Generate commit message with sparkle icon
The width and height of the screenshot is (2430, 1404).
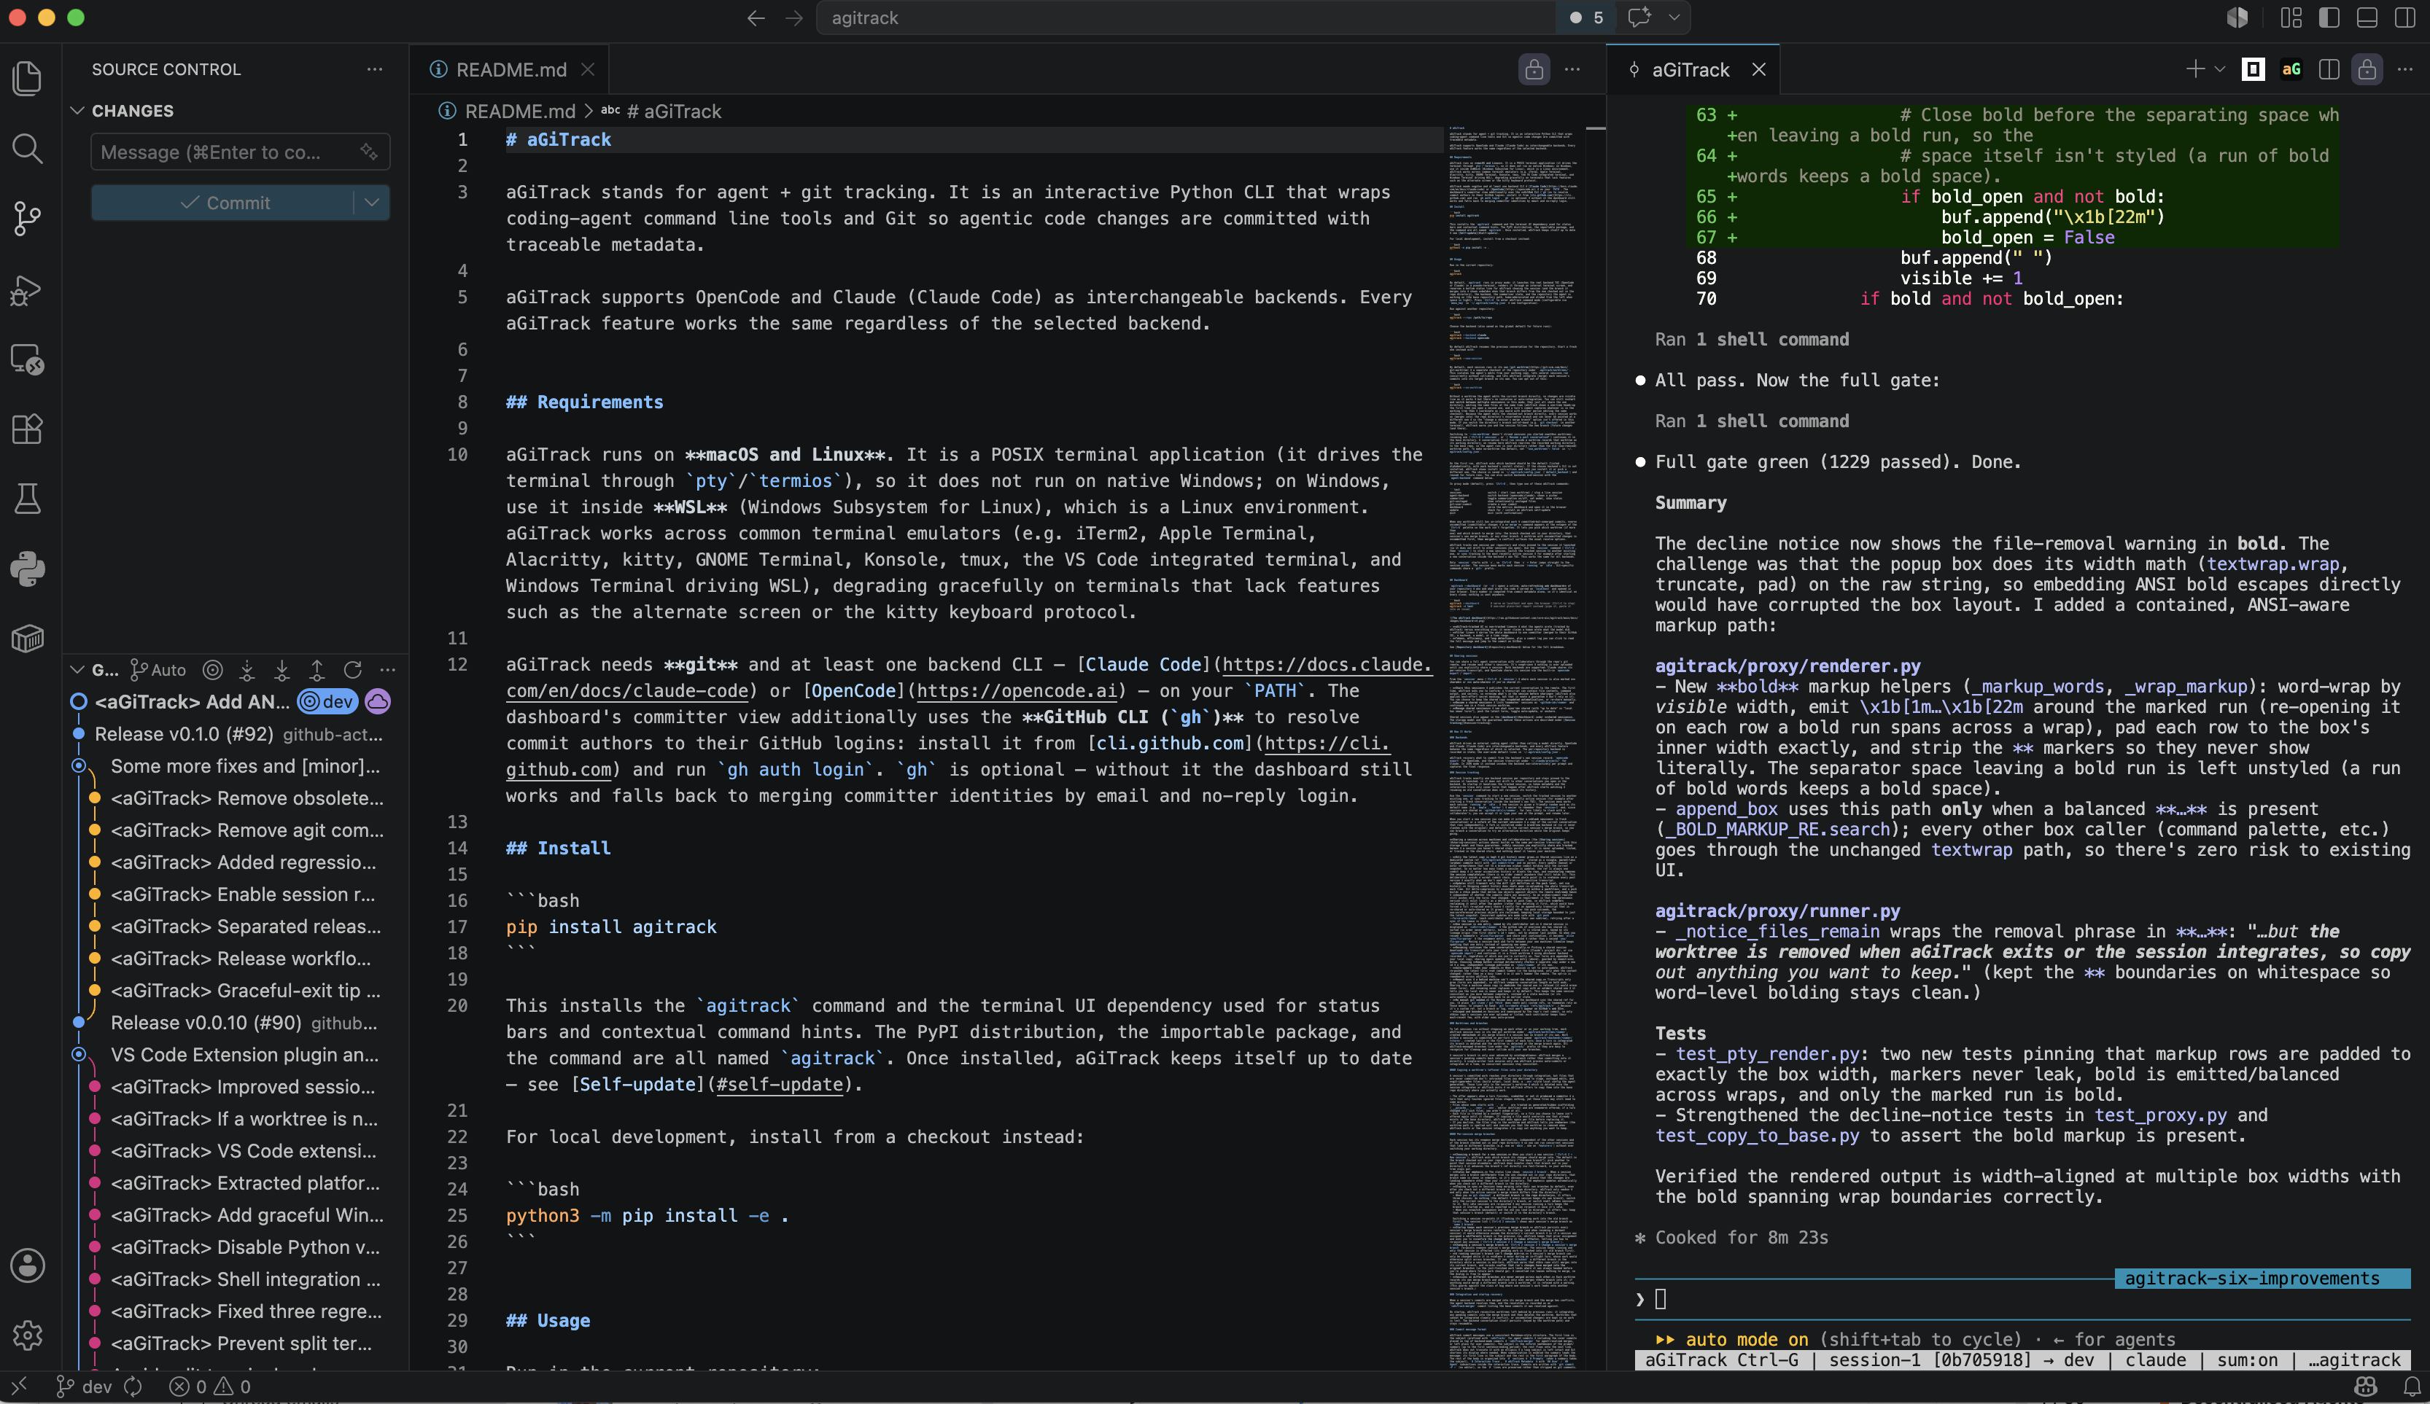(368, 152)
